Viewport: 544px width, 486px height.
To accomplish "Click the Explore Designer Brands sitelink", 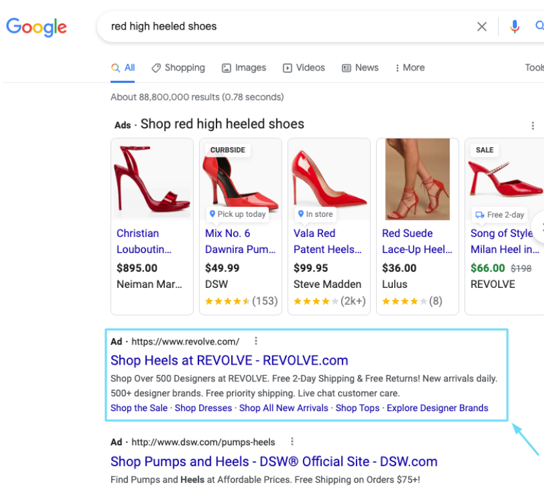I will pyautogui.click(x=437, y=408).
